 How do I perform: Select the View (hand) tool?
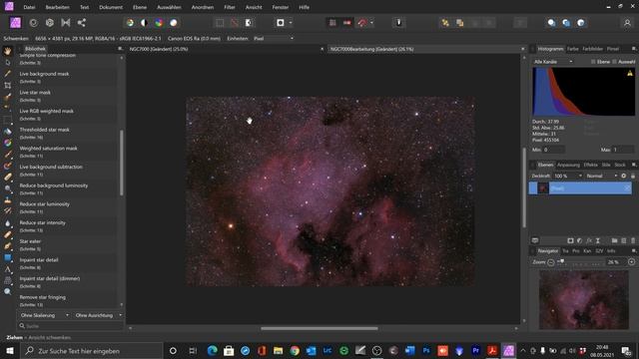tap(7, 51)
